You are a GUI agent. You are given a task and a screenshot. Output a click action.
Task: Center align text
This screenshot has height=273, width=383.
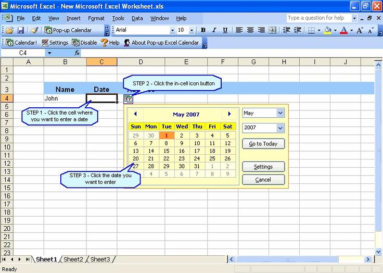point(250,30)
